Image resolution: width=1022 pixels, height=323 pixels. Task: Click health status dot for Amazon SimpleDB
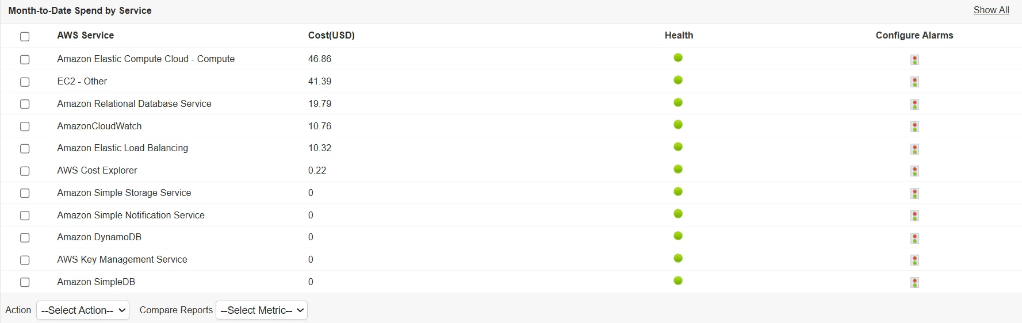point(678,280)
